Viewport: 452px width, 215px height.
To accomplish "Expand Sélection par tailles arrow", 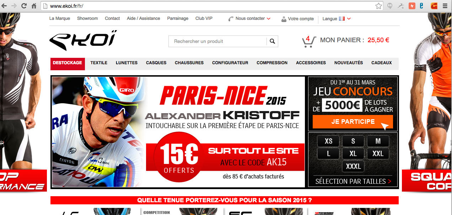I will (x=389, y=181).
